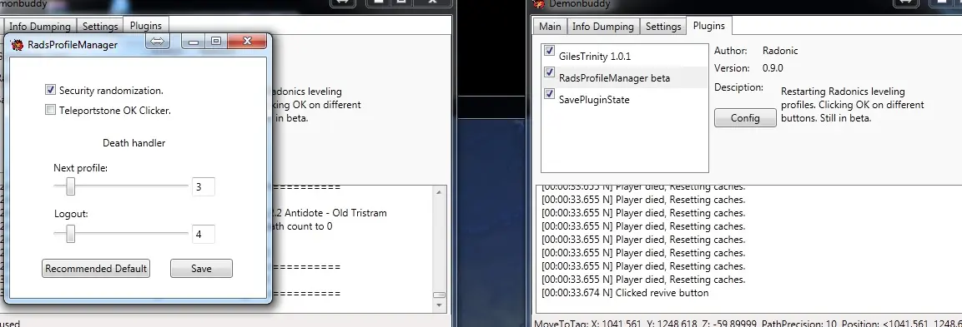Open Settings tab in left Demonbuddy window
The width and height of the screenshot is (962, 327).
100,27
